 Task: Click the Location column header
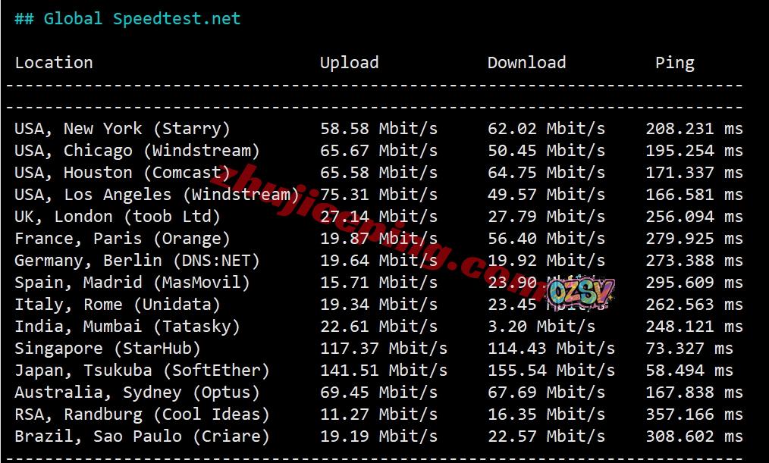54,63
